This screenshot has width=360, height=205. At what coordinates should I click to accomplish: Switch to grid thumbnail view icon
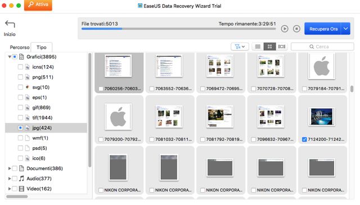[x=270, y=47]
